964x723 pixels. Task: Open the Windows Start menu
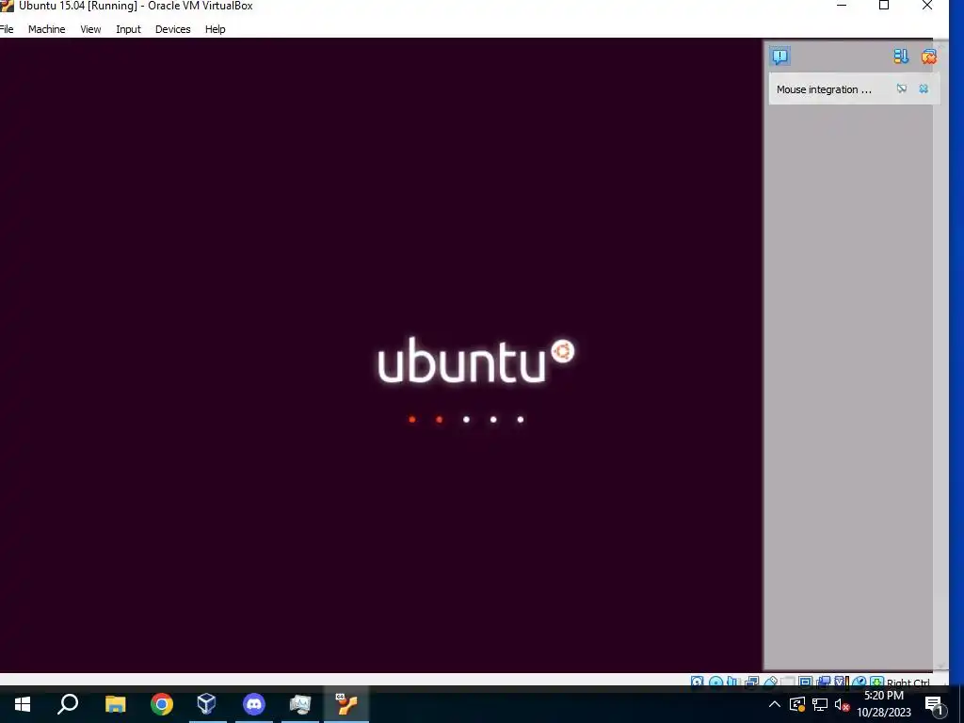pos(23,704)
